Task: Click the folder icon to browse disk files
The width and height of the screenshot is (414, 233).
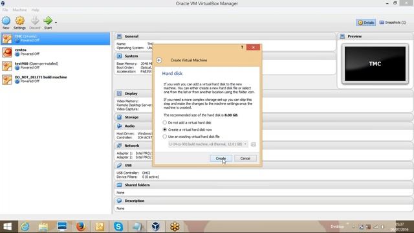Action: 253,144
